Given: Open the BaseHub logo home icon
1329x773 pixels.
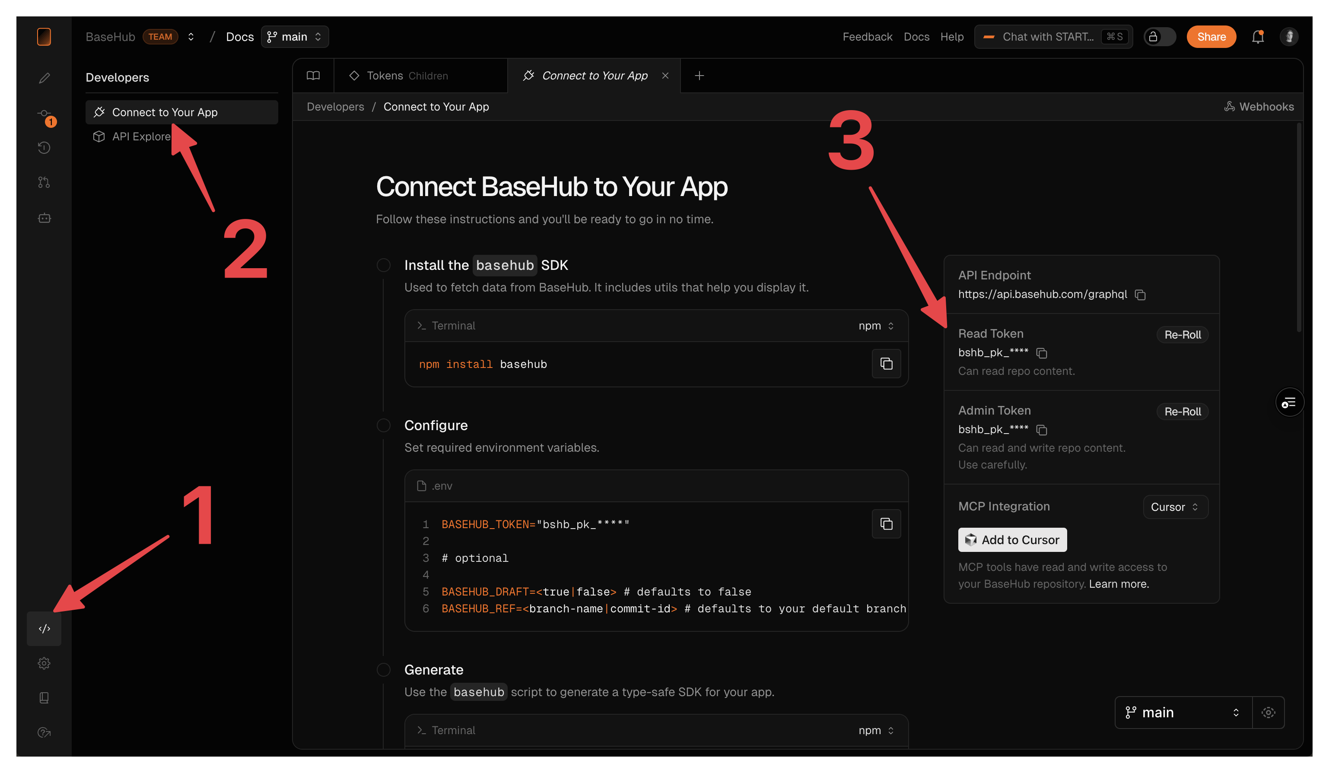Looking at the screenshot, I should pyautogui.click(x=45, y=36).
